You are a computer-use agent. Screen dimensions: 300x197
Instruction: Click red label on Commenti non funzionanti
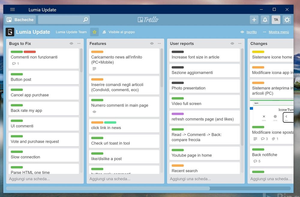30,52
